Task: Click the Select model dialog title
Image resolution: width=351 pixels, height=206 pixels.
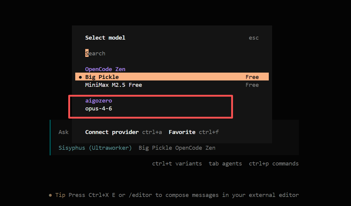Action: click(x=105, y=38)
